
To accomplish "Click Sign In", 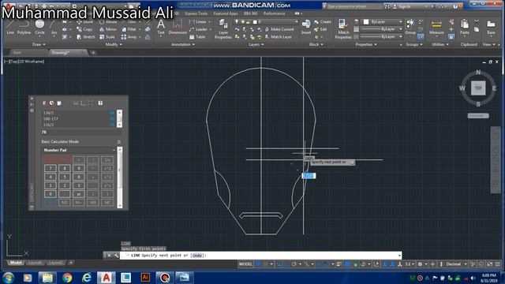I will 401,6.
